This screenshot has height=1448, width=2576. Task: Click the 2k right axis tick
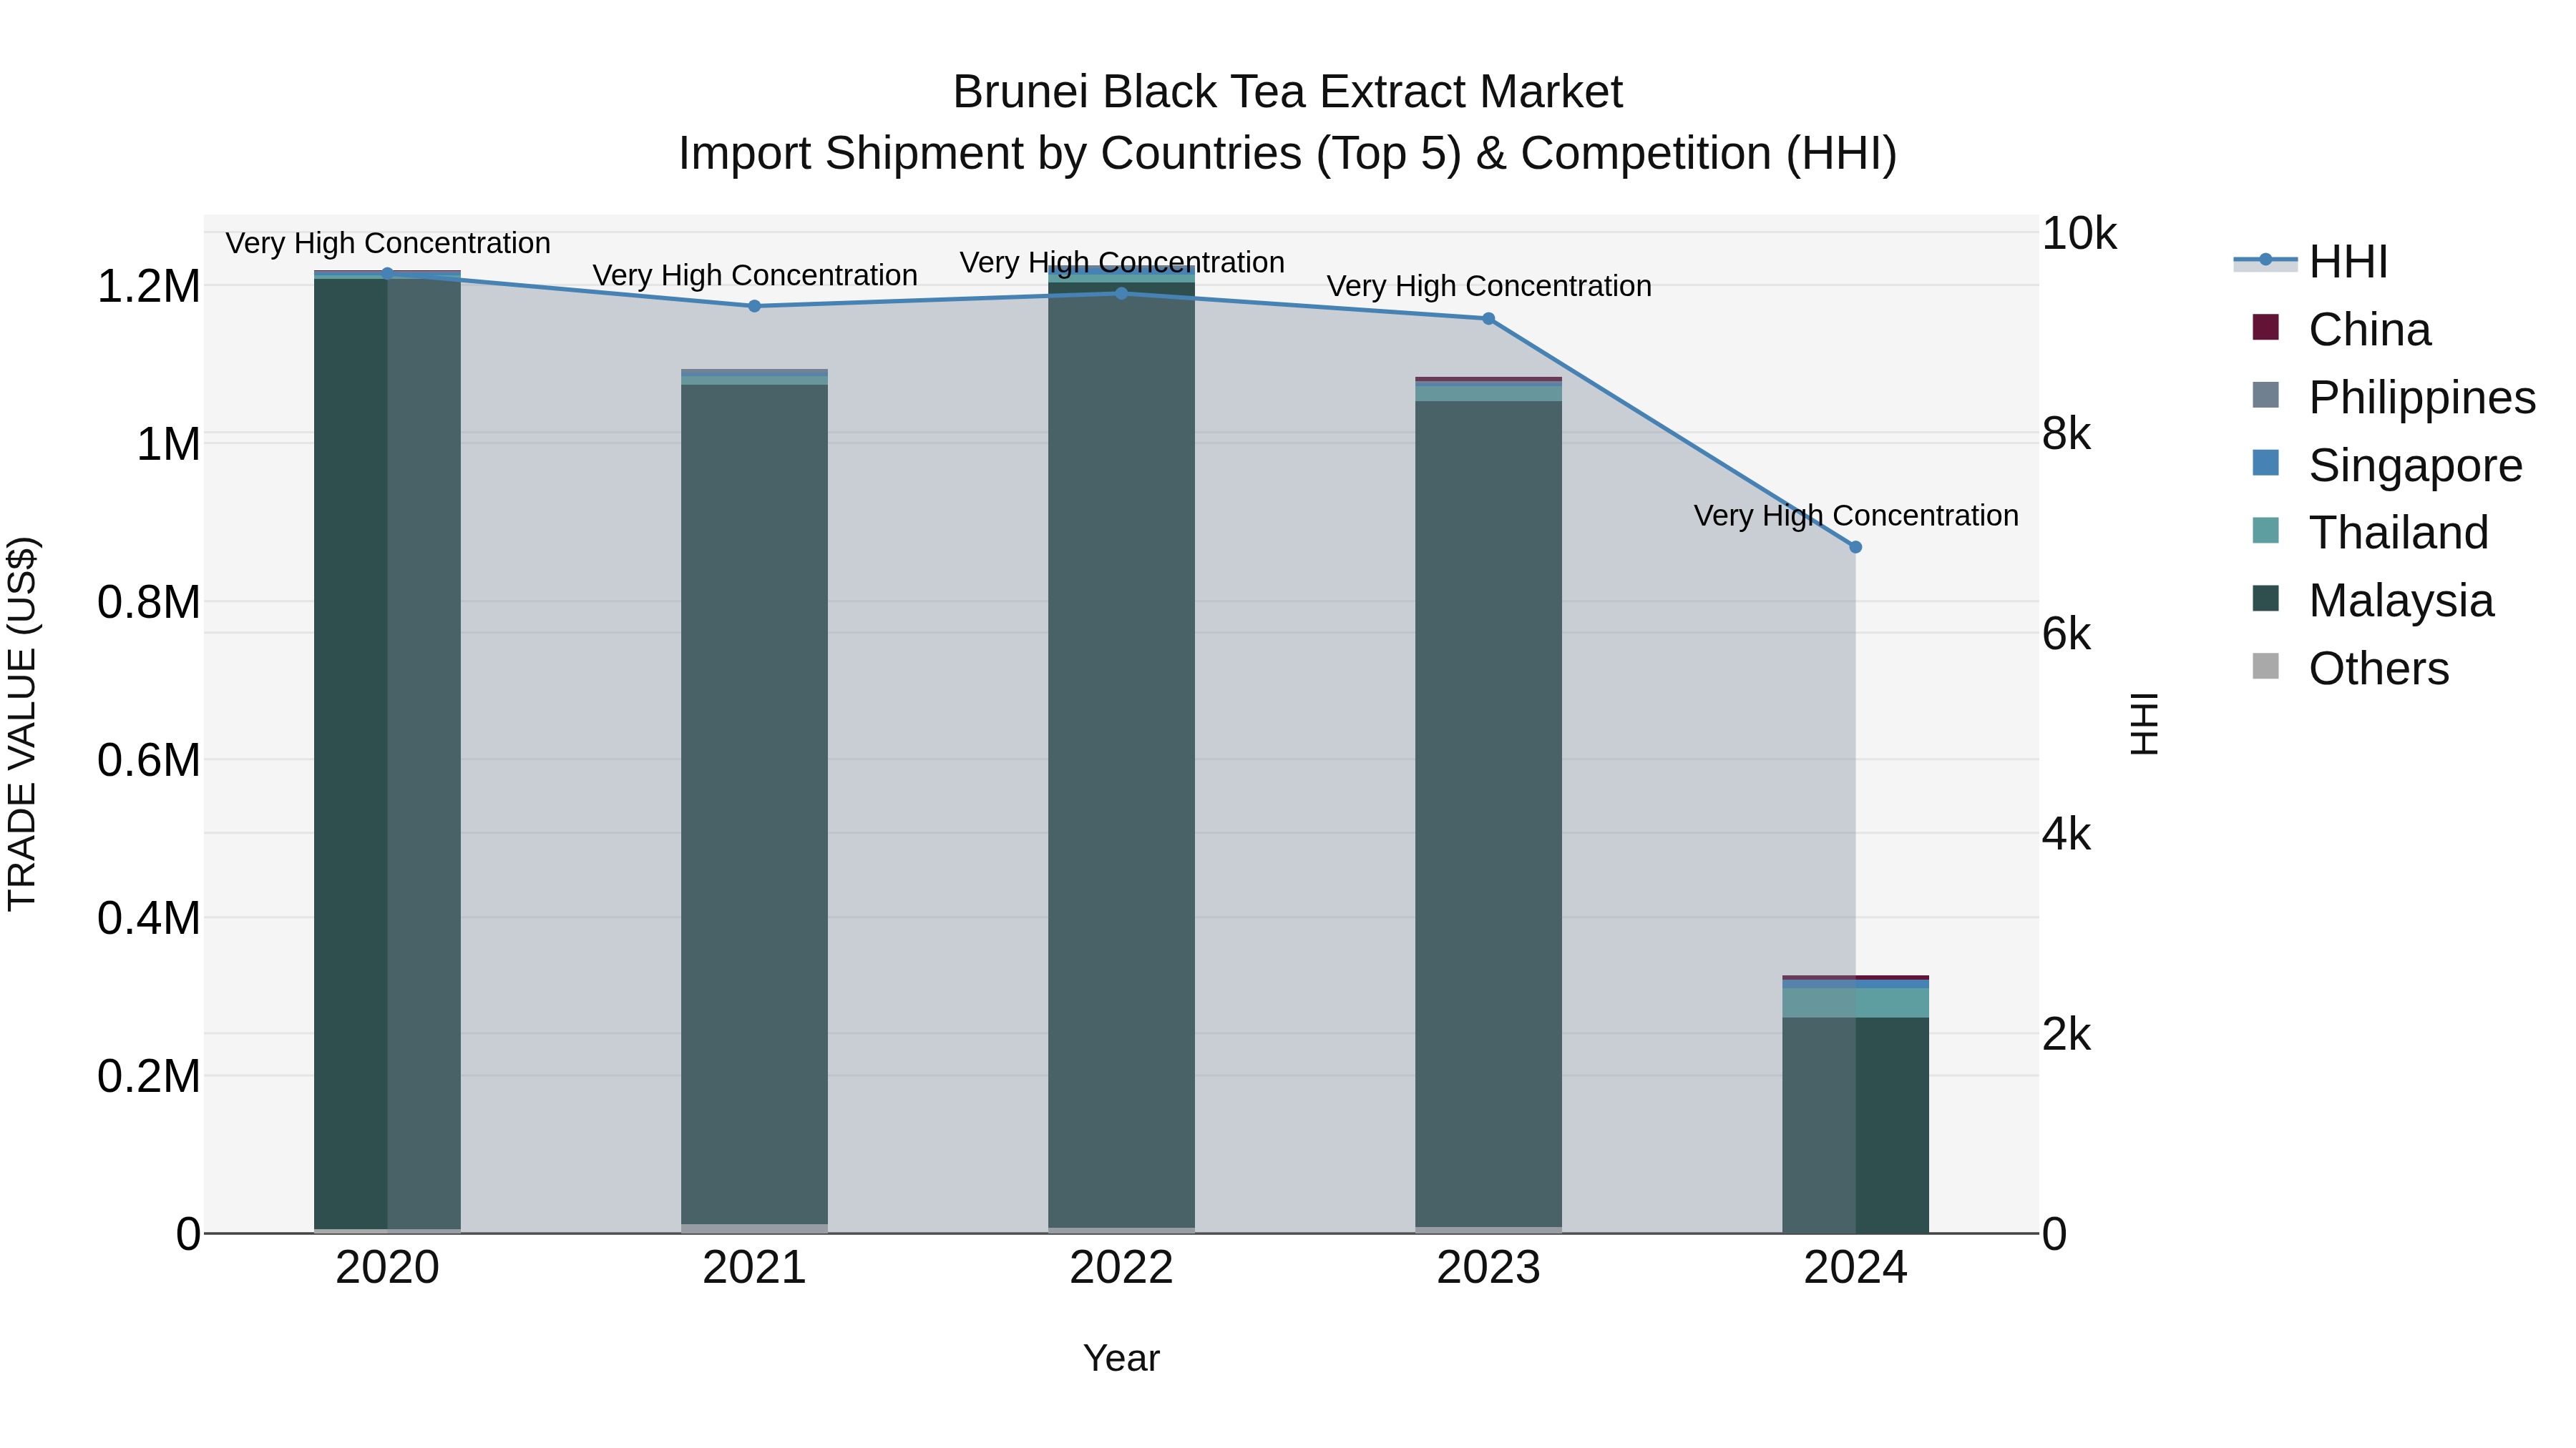coord(2066,1034)
